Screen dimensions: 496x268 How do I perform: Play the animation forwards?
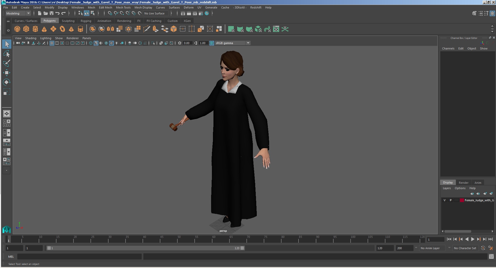(x=473, y=239)
